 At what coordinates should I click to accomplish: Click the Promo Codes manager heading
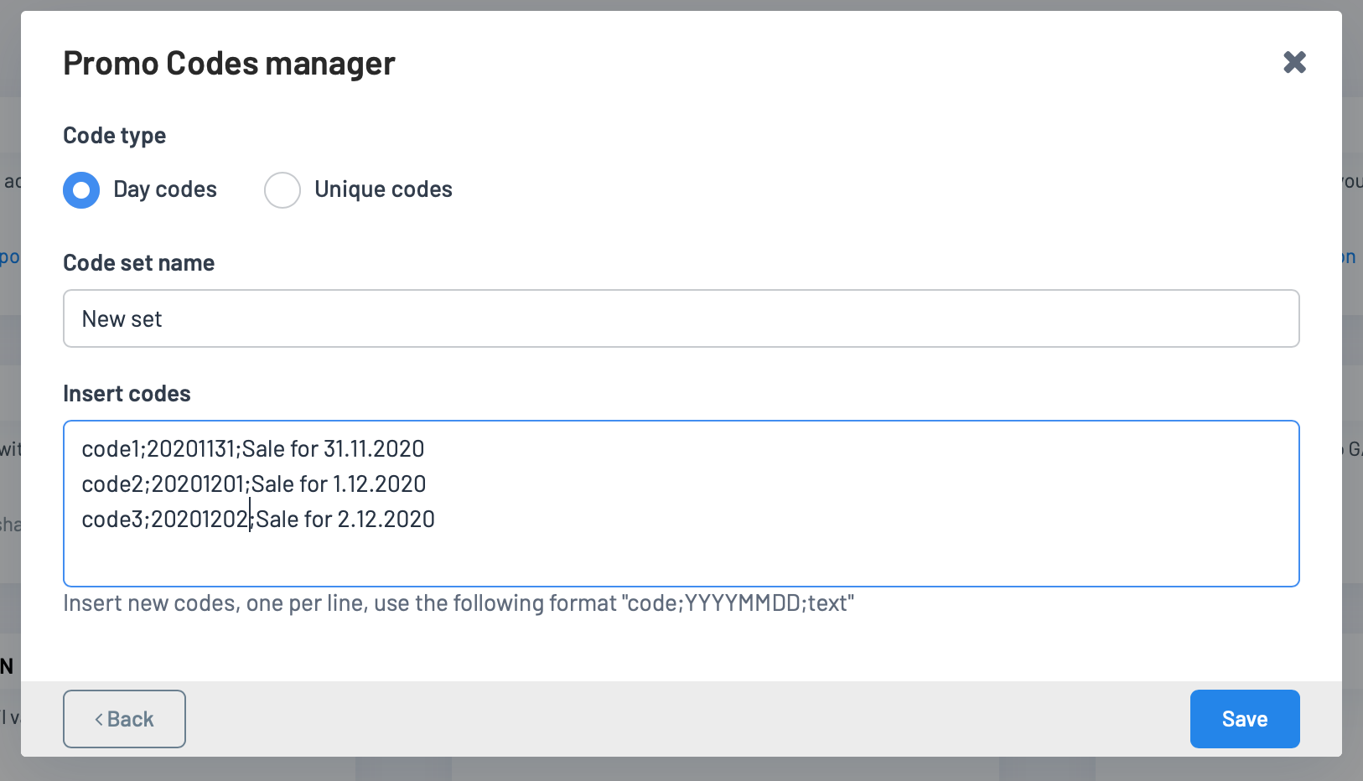(x=229, y=64)
